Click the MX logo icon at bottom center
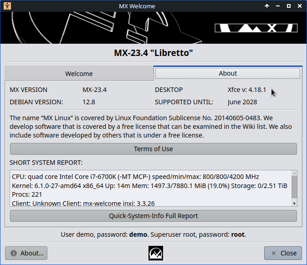The width and height of the screenshot is (307, 265). (x=156, y=253)
